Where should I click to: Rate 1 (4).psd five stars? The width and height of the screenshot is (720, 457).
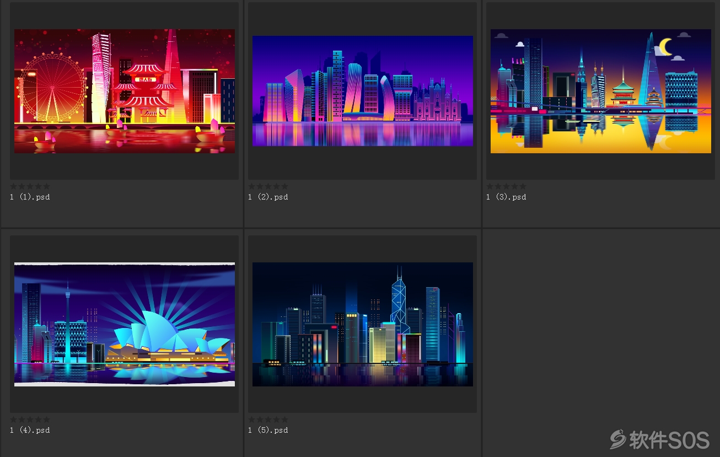coord(47,420)
